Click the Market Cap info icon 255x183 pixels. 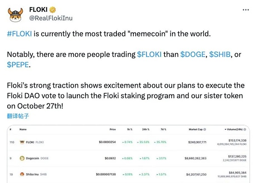[204, 129]
